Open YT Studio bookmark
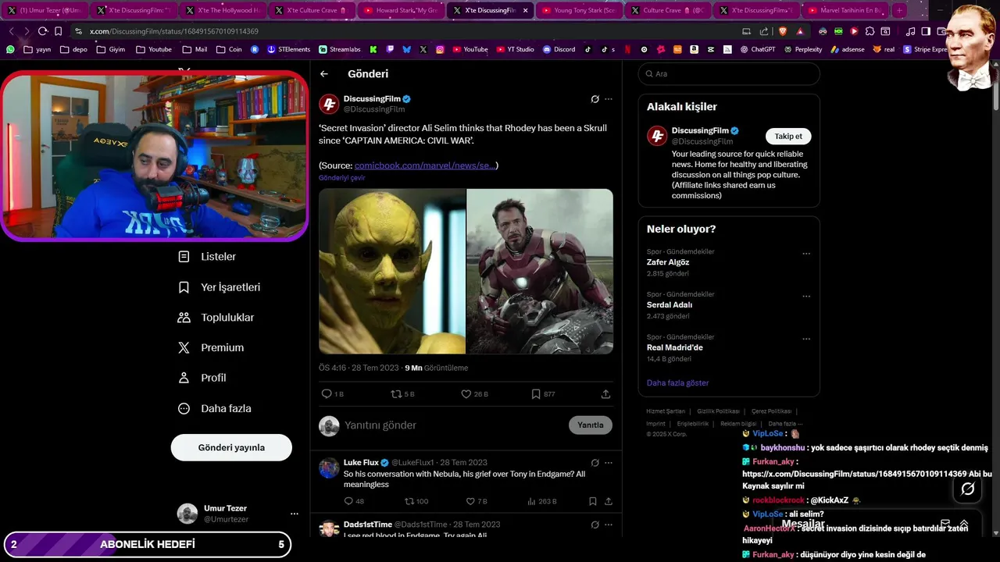This screenshot has height=562, width=1000. coord(515,49)
